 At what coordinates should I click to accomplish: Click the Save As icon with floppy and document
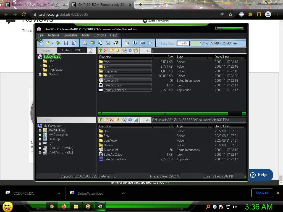point(74,43)
